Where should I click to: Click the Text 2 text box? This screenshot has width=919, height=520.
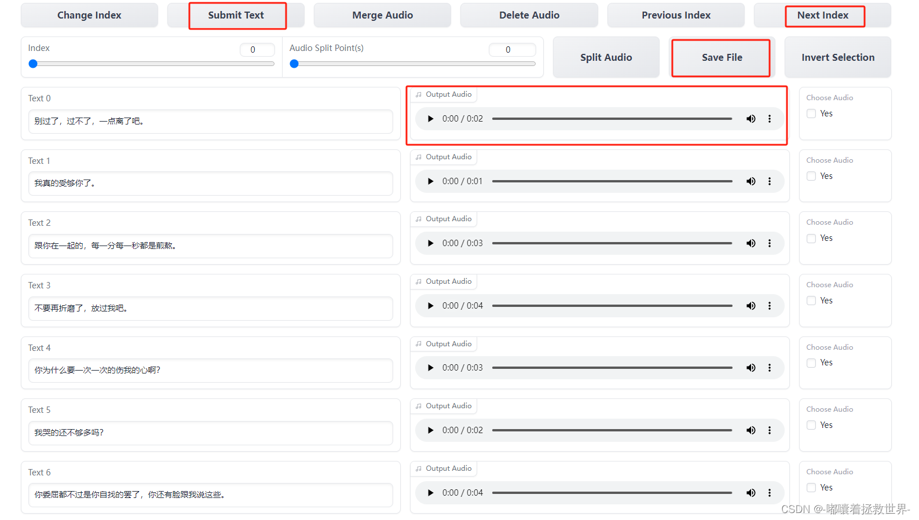(211, 246)
